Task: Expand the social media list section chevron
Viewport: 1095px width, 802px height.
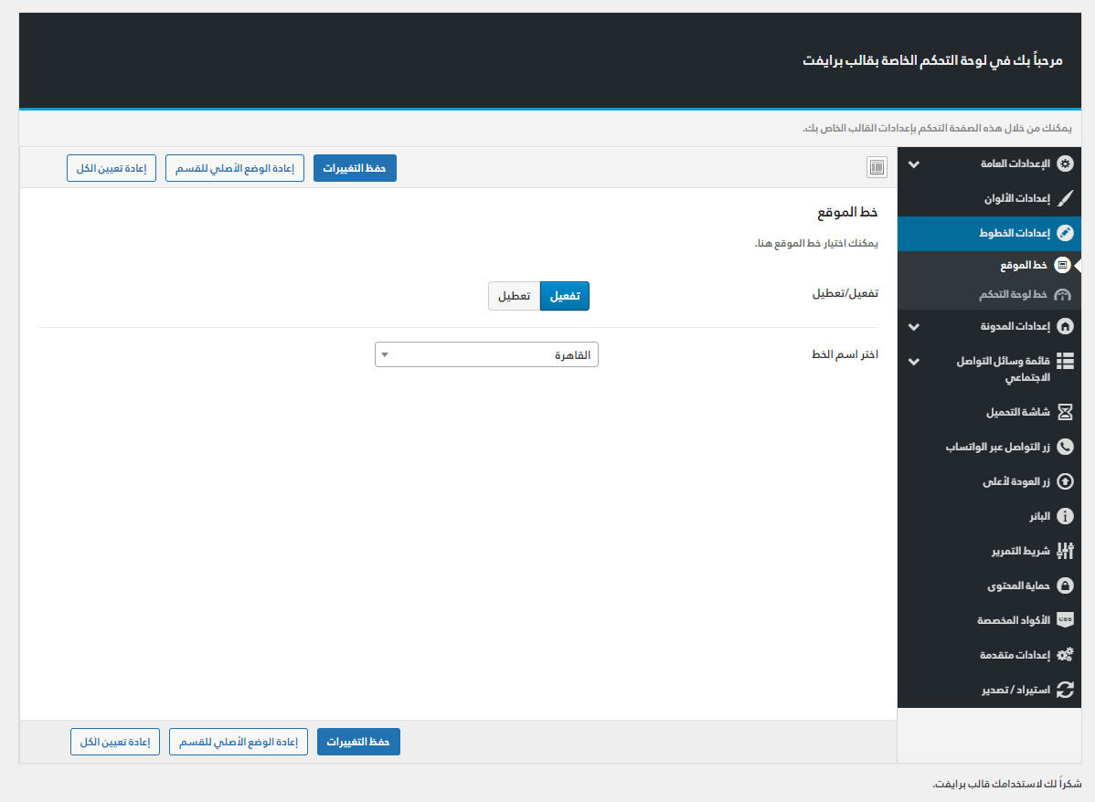Action: pos(913,361)
